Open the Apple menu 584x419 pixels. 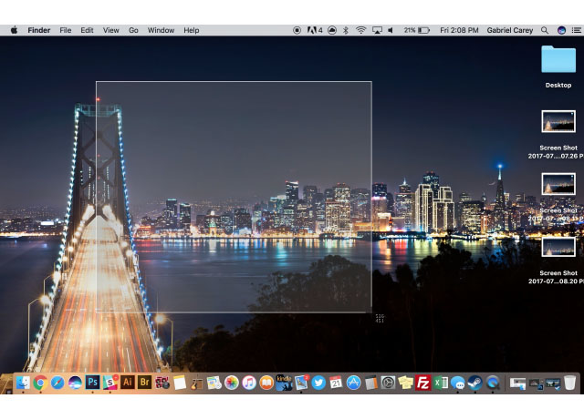click(x=14, y=30)
